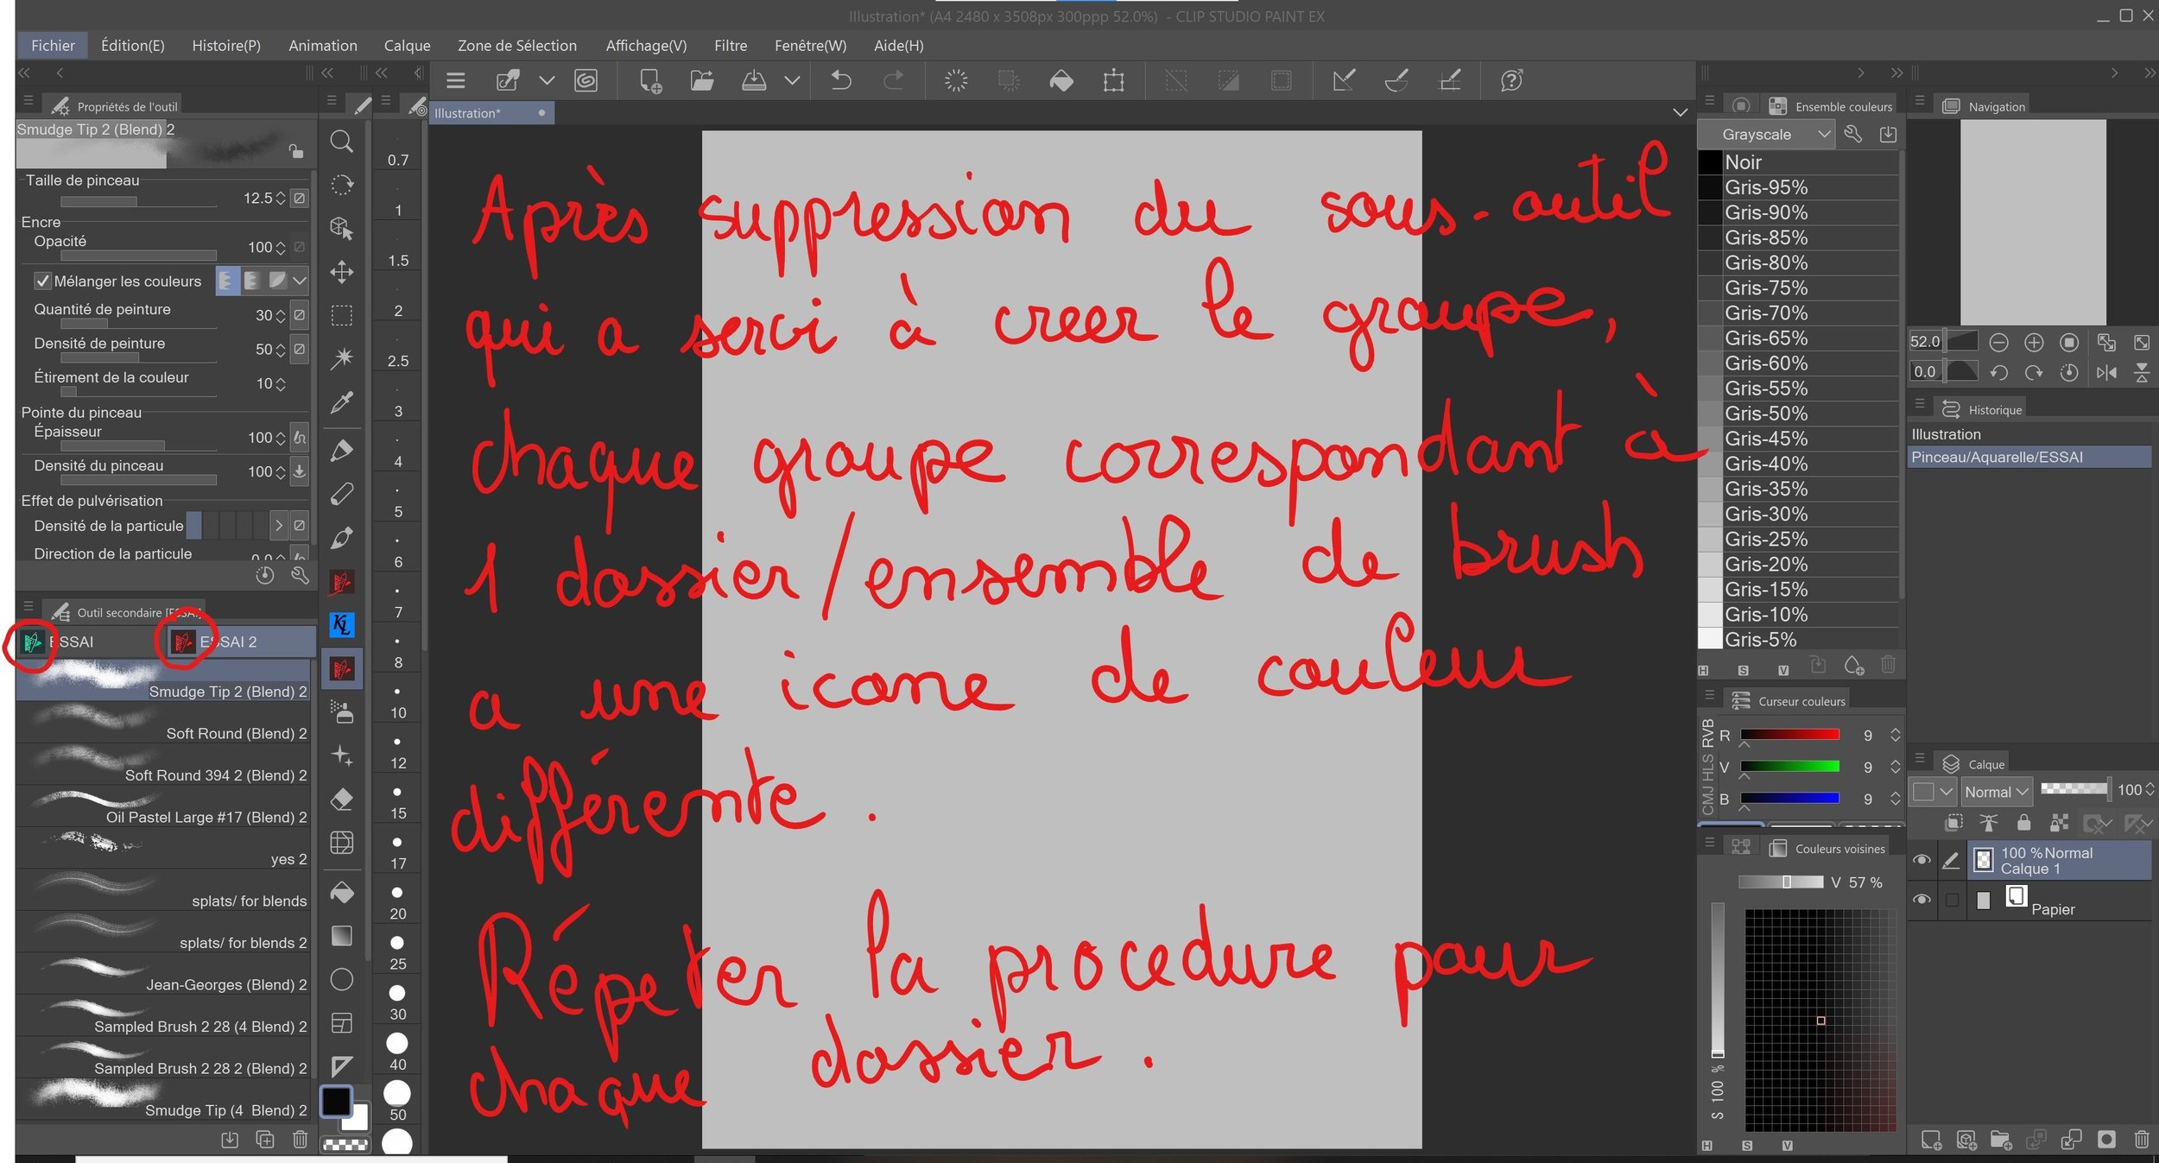This screenshot has height=1163, width=2159.
Task: Select Oil Pastel Large #17 (Blend) 2 brush
Action: pyautogui.click(x=164, y=807)
